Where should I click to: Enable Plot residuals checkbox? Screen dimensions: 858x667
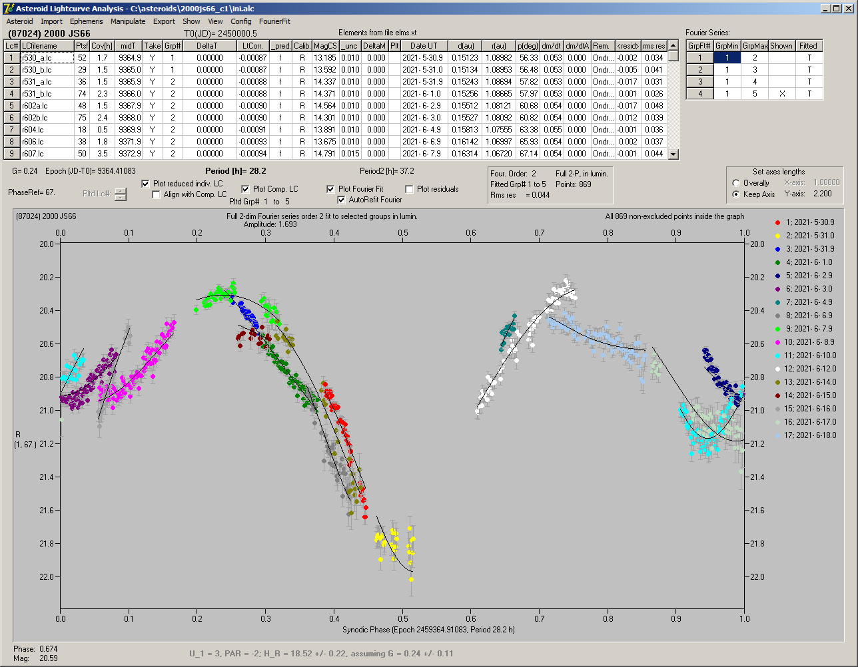pos(409,189)
